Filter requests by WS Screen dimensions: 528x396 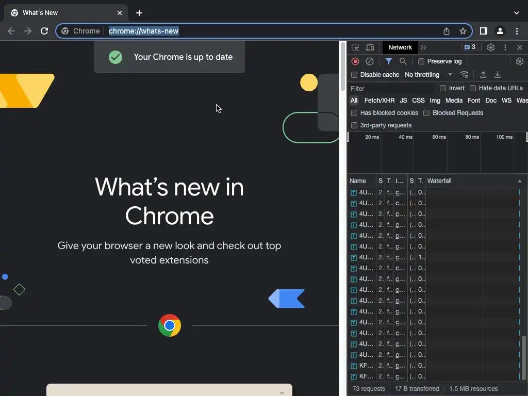[506, 101]
